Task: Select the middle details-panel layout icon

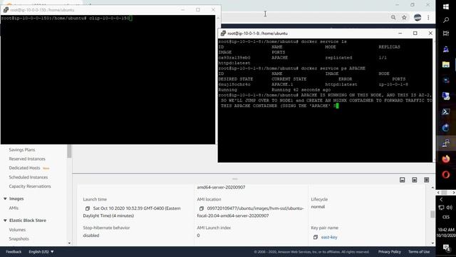Action: click(x=415, y=180)
